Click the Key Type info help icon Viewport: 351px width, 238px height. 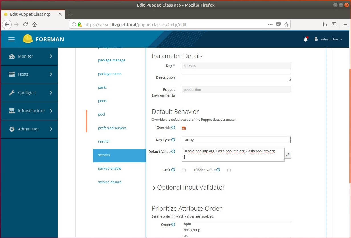point(173,140)
